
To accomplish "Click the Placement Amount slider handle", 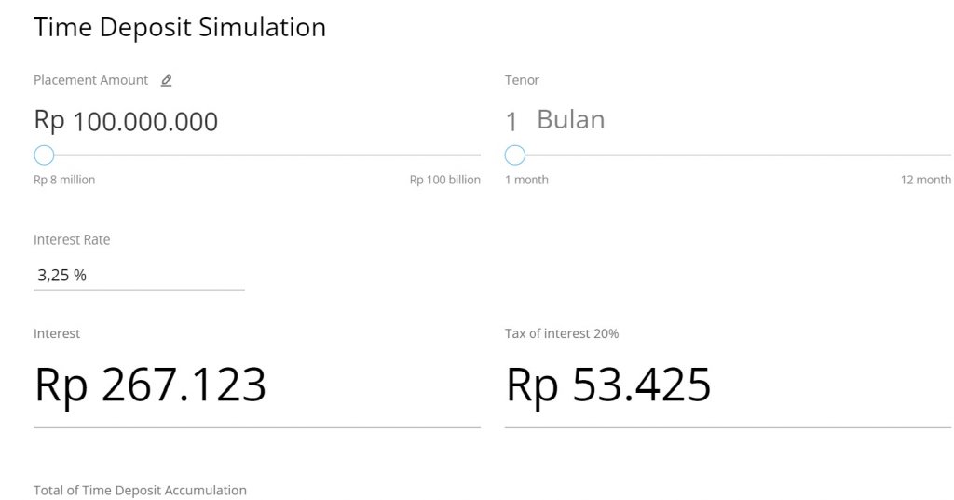I will 44,155.
